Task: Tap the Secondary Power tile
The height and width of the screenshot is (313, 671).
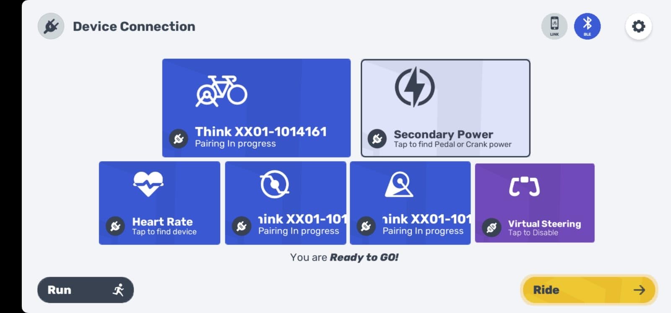Action: pos(445,108)
